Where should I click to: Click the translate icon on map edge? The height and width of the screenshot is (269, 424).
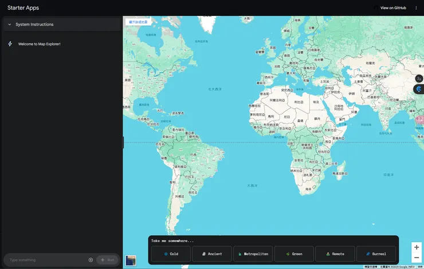(x=419, y=78)
